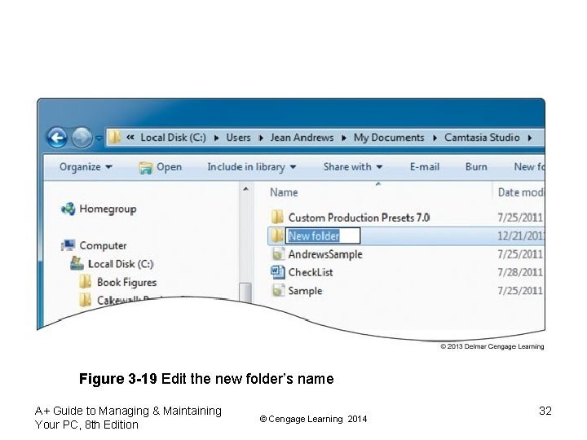Expand the arrow after Camtasia Studio breadcrumb
587x440 pixels.
click(529, 138)
